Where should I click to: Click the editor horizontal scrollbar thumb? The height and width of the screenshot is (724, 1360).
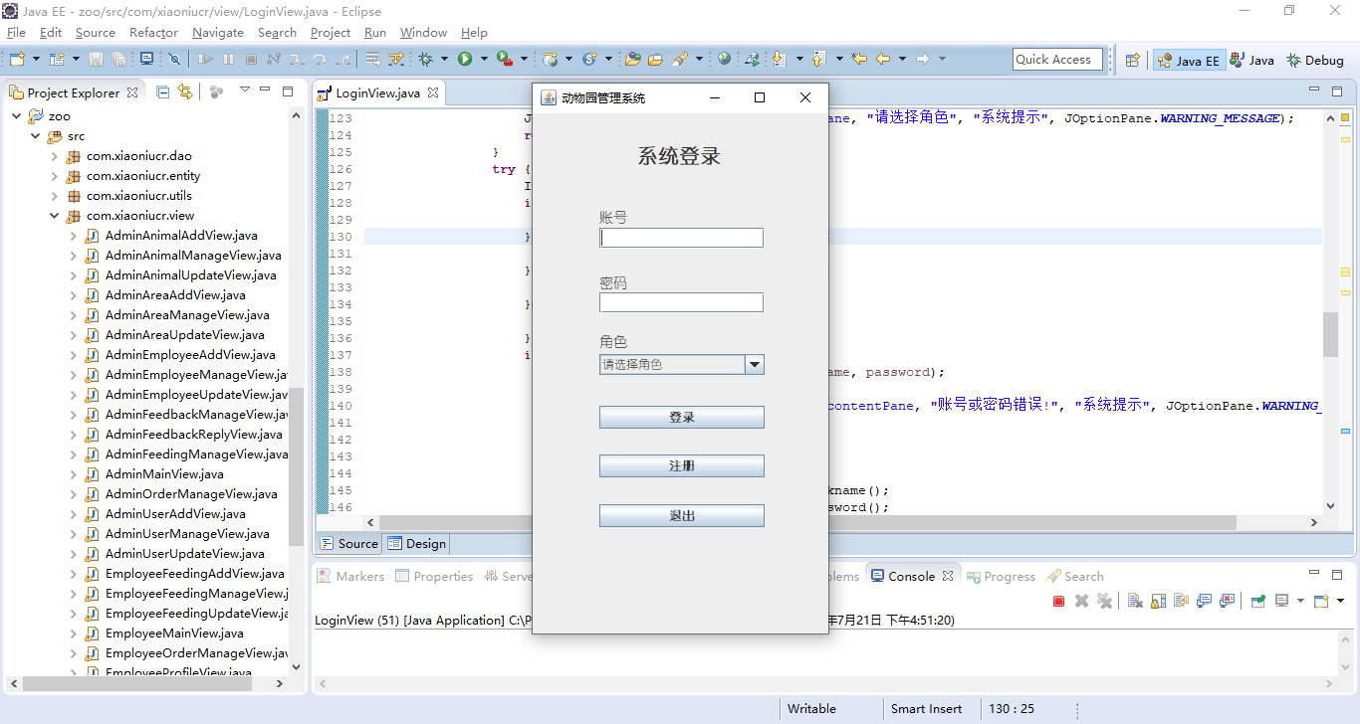807,522
